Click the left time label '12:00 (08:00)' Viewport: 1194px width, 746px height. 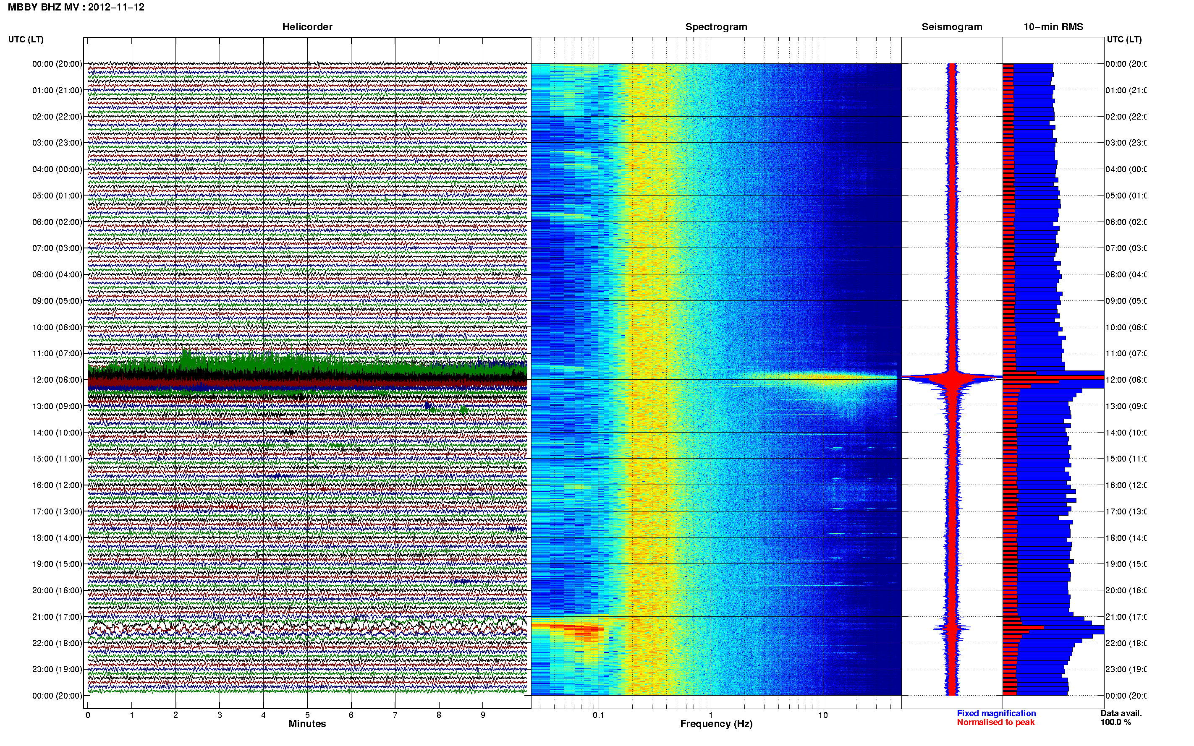click(57, 380)
